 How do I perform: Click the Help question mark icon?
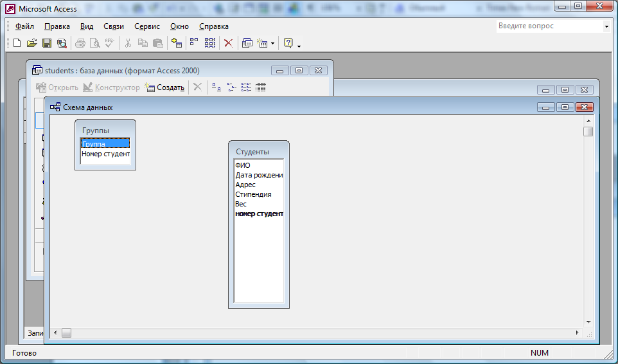click(x=288, y=43)
